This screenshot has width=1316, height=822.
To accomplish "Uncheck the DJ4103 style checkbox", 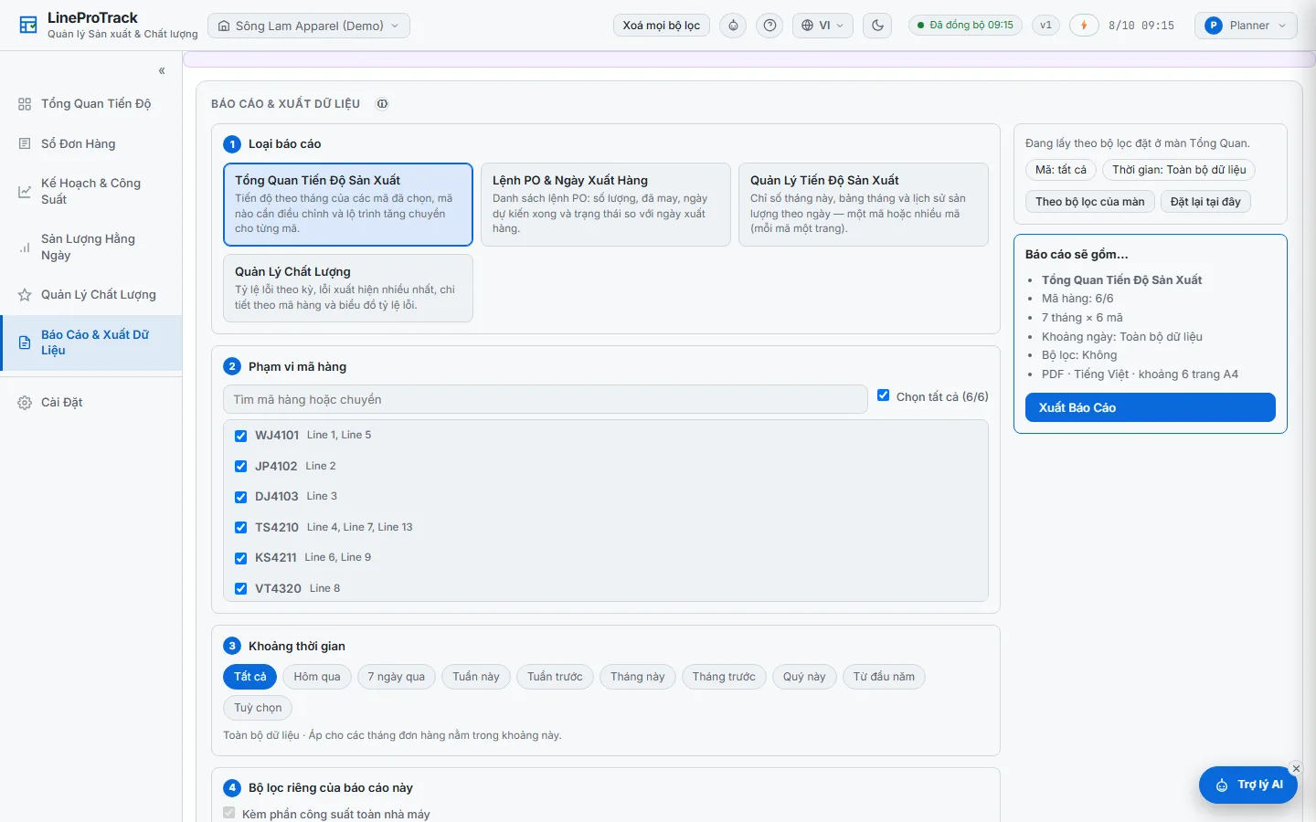I will coord(241,497).
